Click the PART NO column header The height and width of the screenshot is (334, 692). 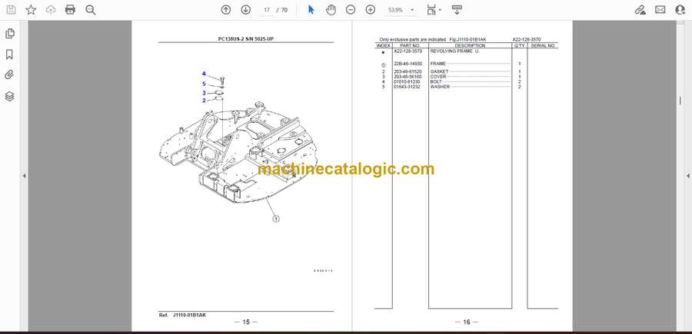[x=410, y=46]
